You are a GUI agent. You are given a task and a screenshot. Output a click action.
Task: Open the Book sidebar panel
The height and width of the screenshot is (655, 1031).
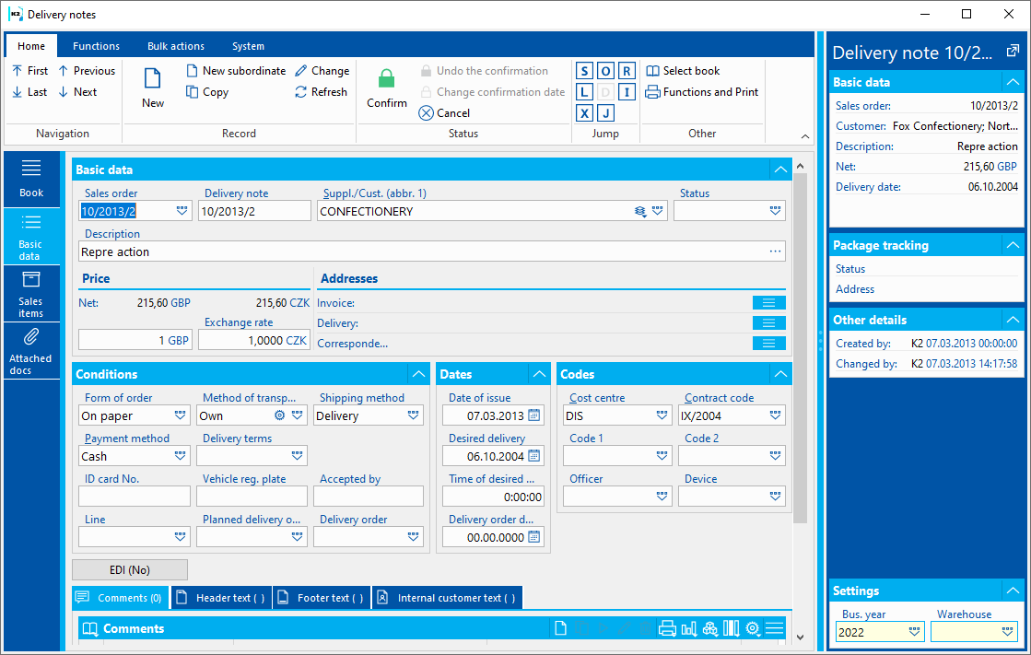click(x=31, y=179)
